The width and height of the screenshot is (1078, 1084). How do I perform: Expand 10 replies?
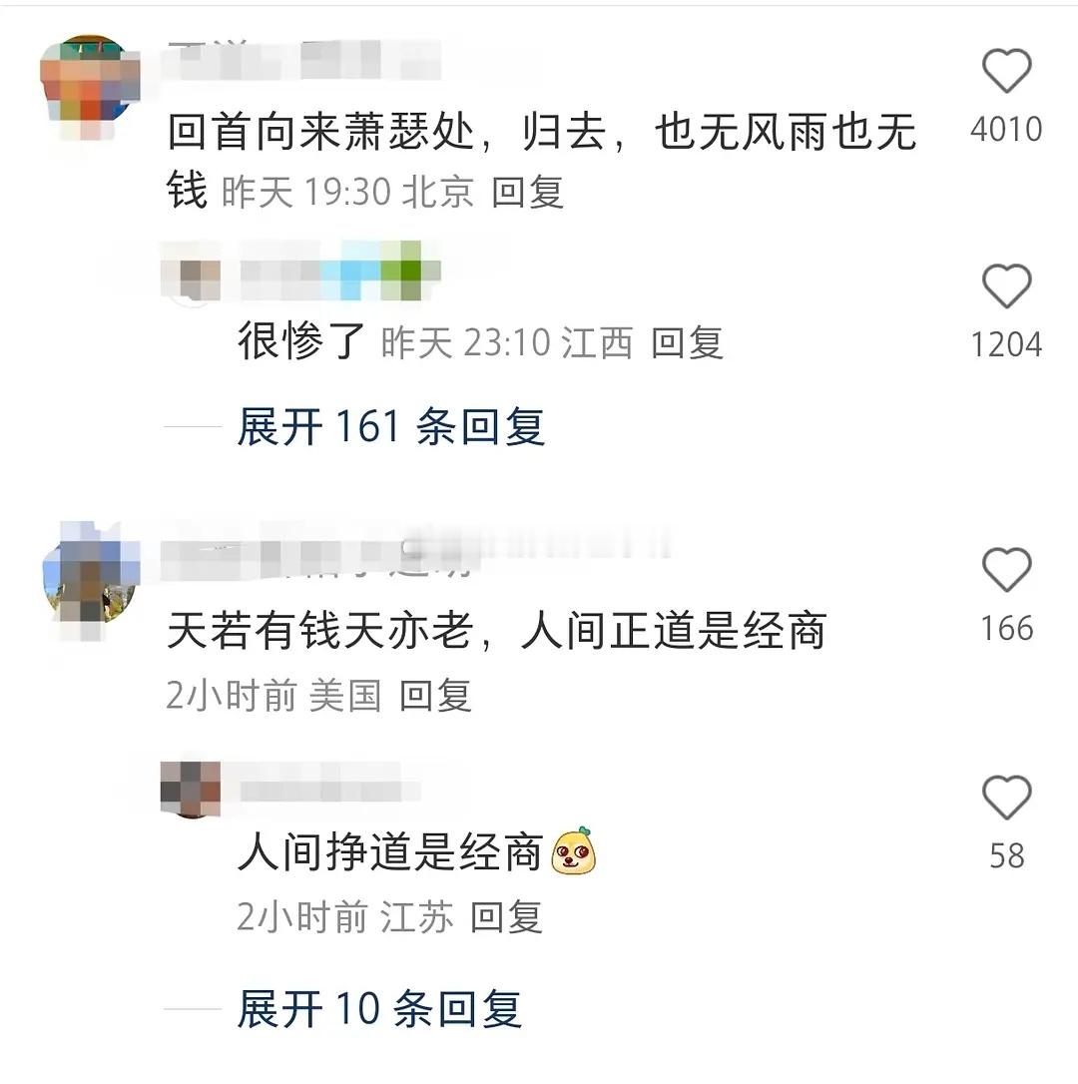[379, 1009]
